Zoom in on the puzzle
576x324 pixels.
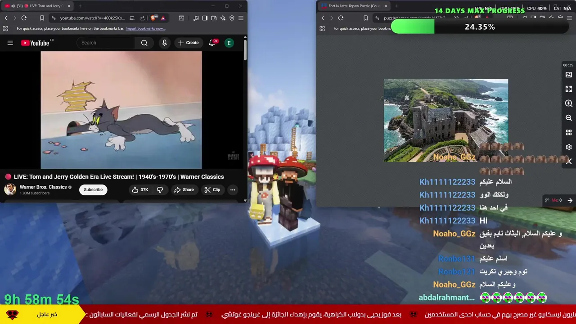569,103
